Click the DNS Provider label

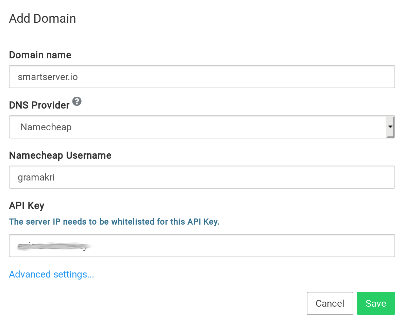coord(39,105)
